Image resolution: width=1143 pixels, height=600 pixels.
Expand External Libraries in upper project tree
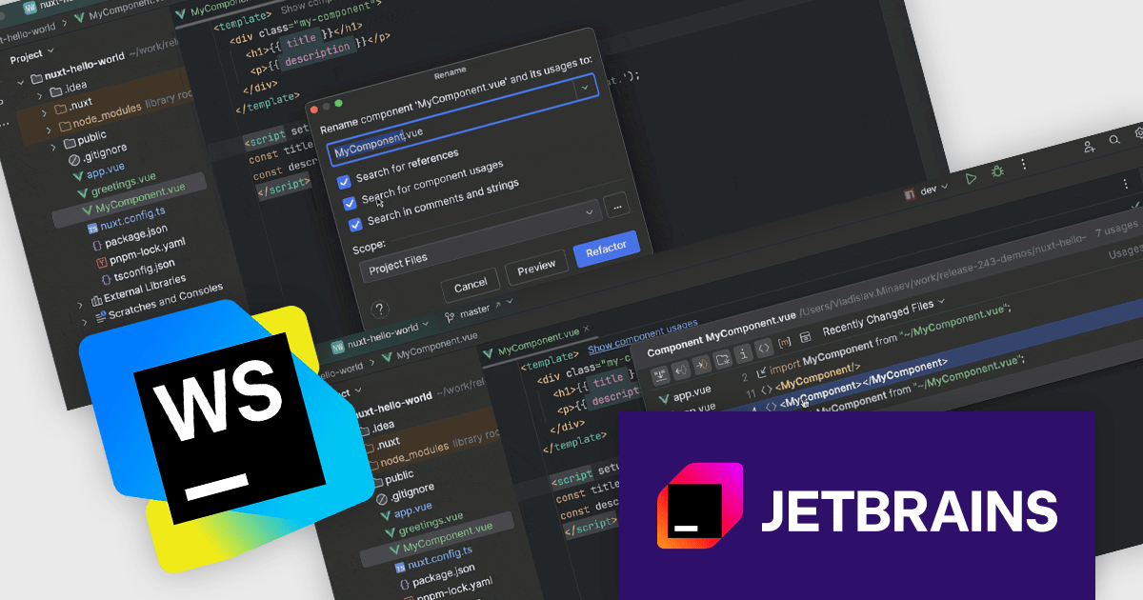click(80, 305)
